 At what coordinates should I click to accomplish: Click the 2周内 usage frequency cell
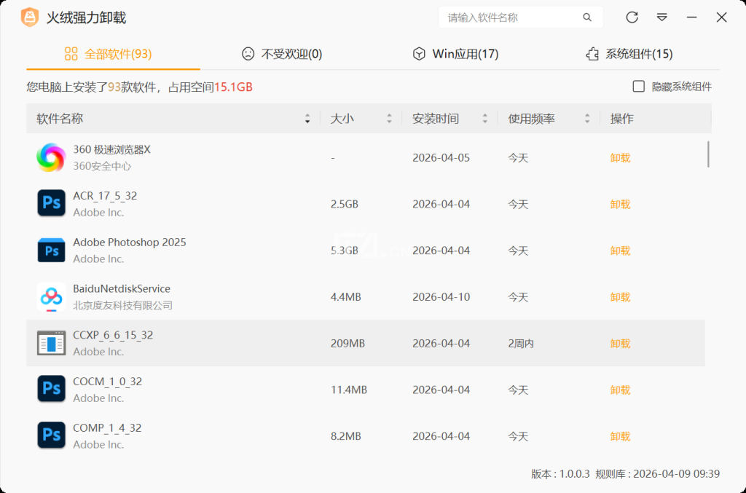point(521,344)
